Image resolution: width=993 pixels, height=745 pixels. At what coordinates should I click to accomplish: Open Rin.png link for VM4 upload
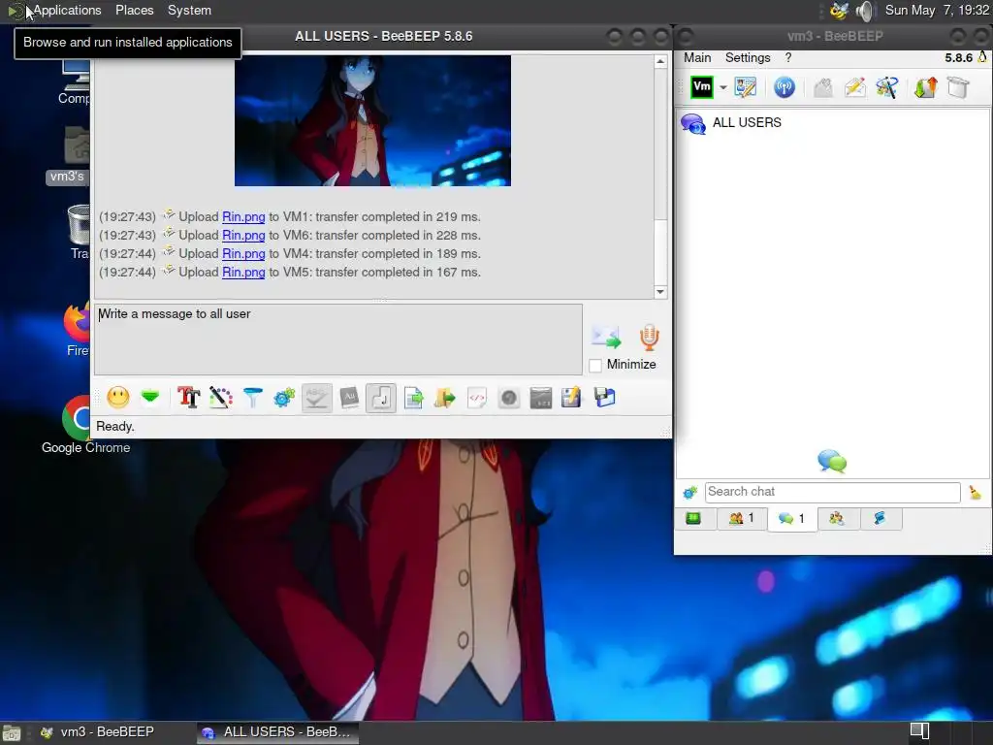pos(243,253)
